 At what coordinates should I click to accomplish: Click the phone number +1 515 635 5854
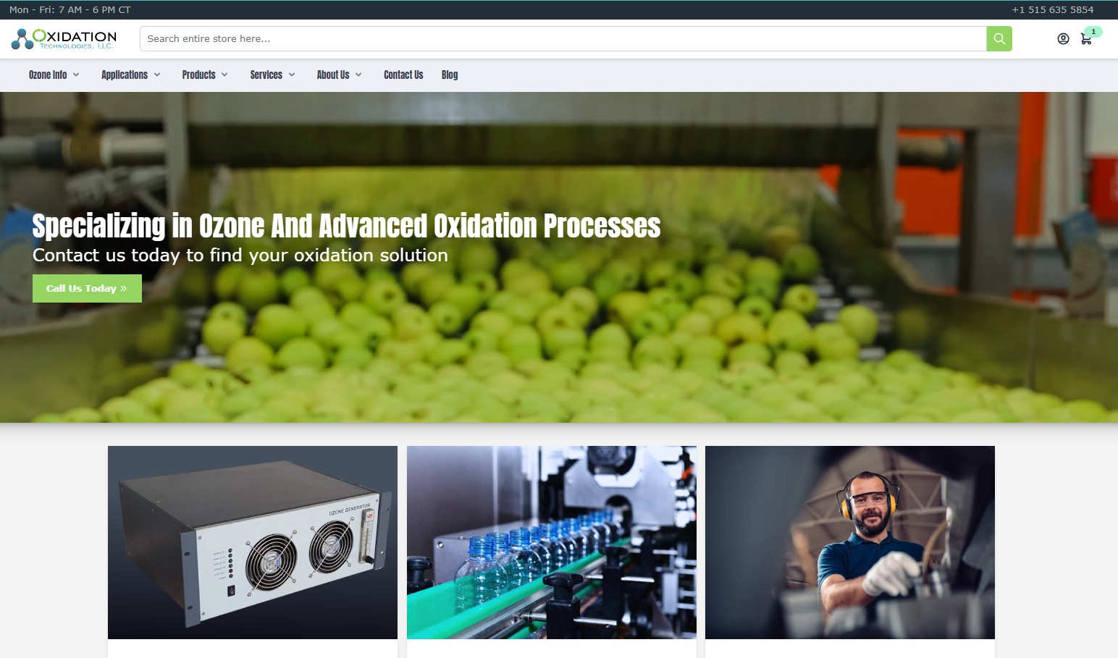pos(1052,10)
